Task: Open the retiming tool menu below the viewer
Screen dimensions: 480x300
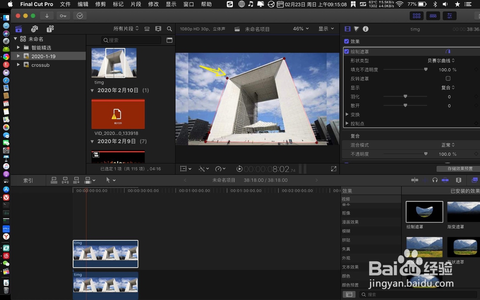Action: pyautogui.click(x=218, y=168)
